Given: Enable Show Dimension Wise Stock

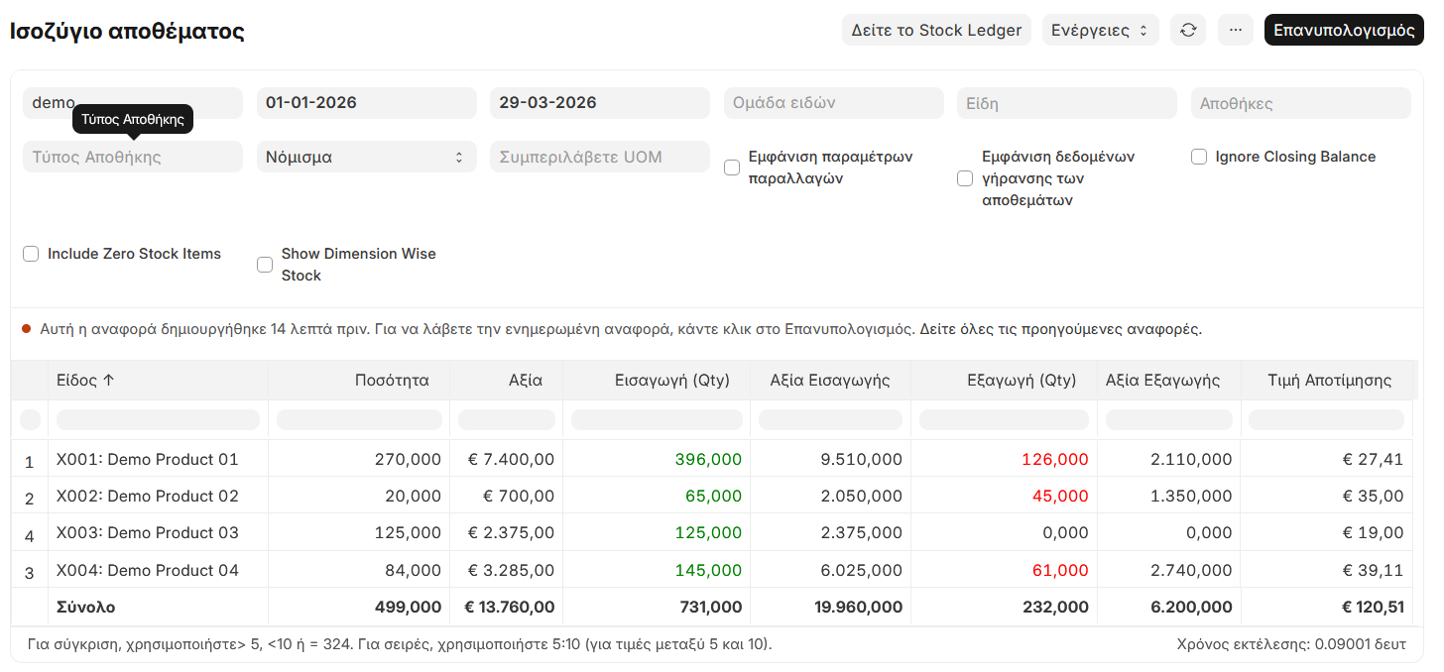Looking at the screenshot, I should [x=265, y=264].
